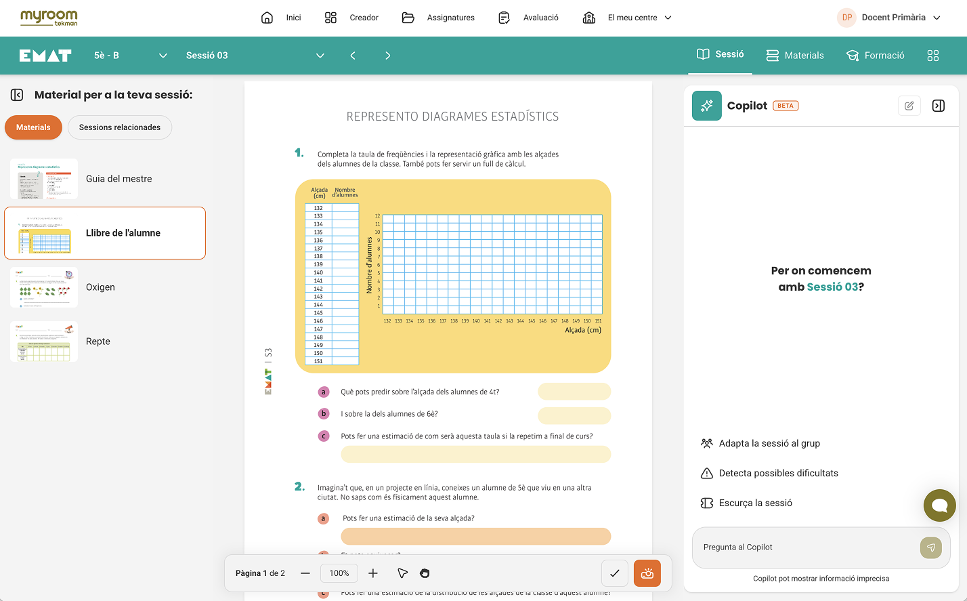Viewport: 967px width, 601px height.
Task: Collapse the left materials sidebar icon
Action: pyautogui.click(x=17, y=95)
